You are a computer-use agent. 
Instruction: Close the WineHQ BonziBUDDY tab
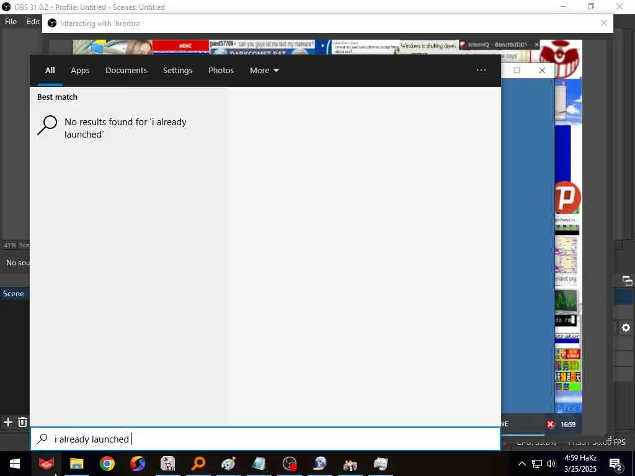click(x=536, y=45)
